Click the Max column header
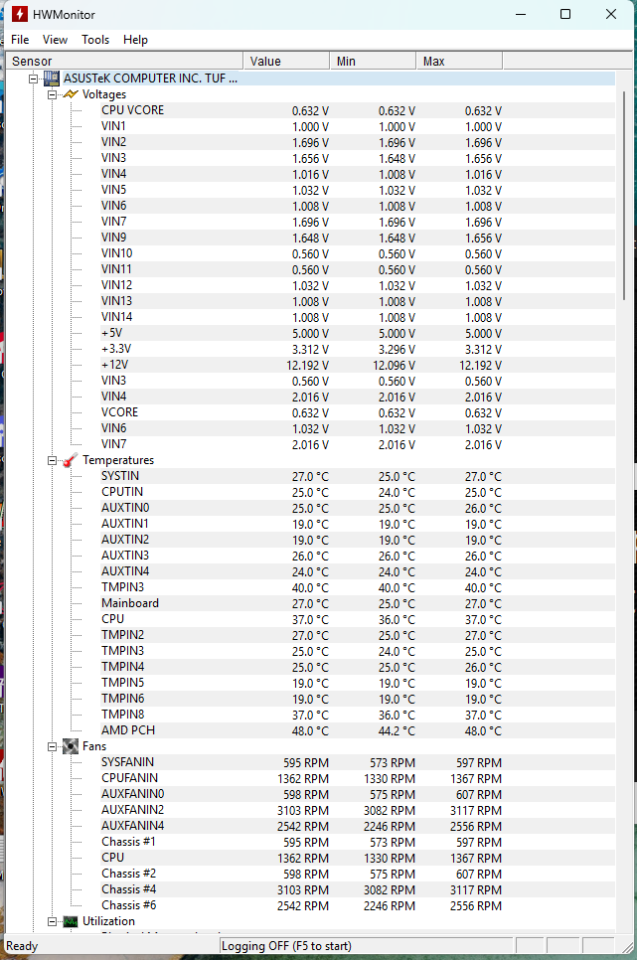Viewport: 637px width, 960px height. [x=459, y=62]
